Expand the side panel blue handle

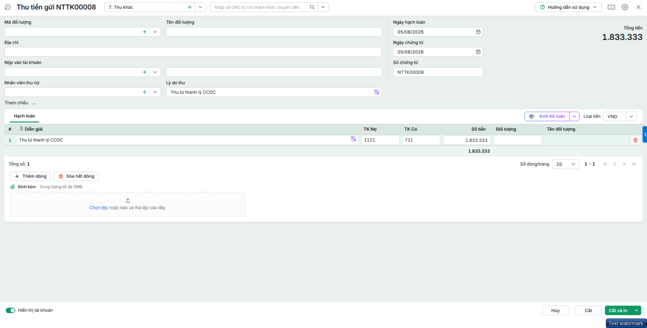tap(645, 134)
